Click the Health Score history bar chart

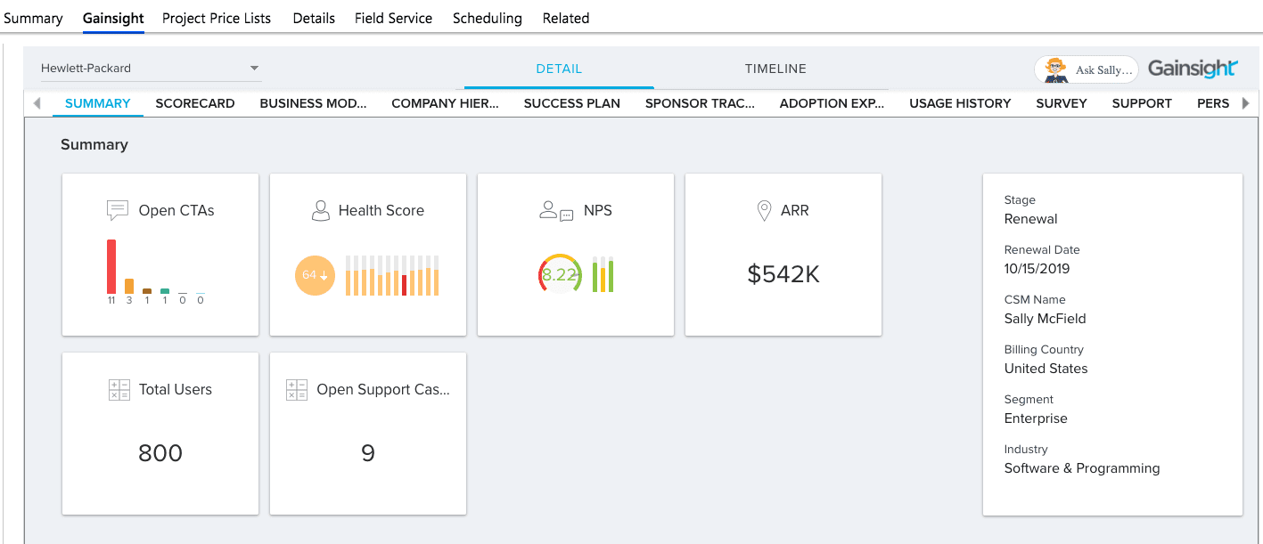tap(392, 275)
